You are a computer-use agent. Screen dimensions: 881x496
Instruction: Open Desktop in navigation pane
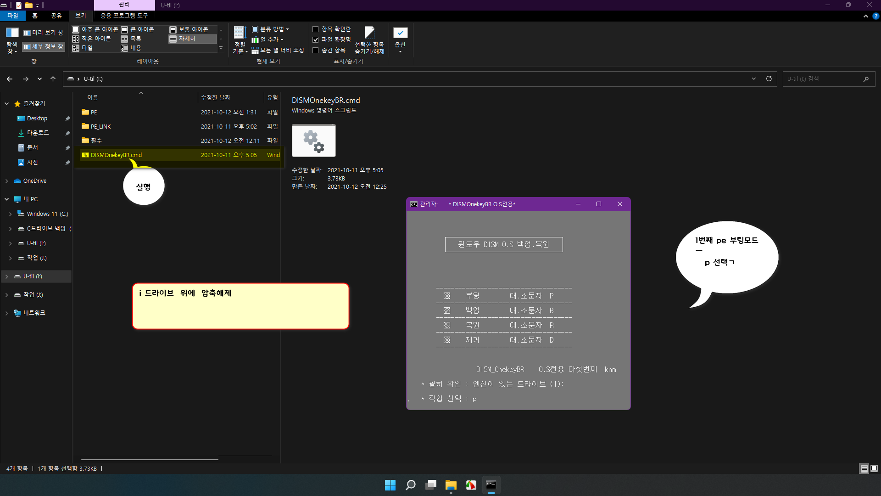tap(37, 118)
